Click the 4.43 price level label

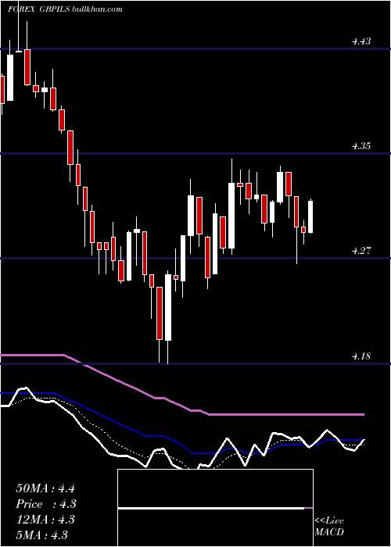point(361,41)
